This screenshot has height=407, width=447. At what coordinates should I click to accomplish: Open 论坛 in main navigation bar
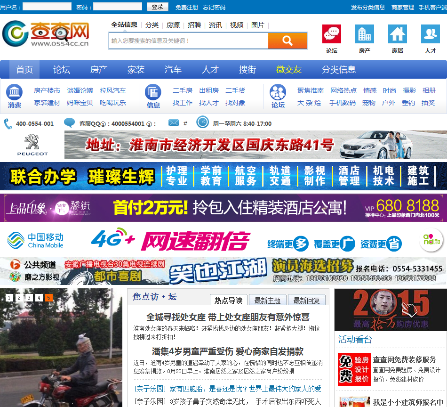pos(62,69)
